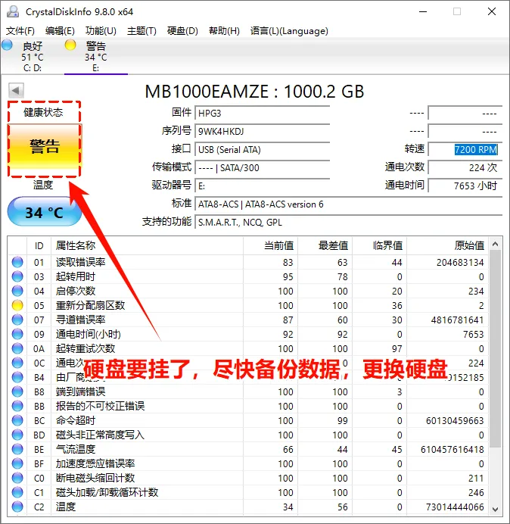Click raw value 60130459663 in 命令超时 row
The height and width of the screenshot is (524, 510).
coord(455,421)
